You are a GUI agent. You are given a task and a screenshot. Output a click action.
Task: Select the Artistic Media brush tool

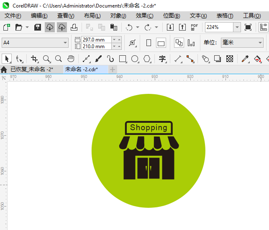98,59
